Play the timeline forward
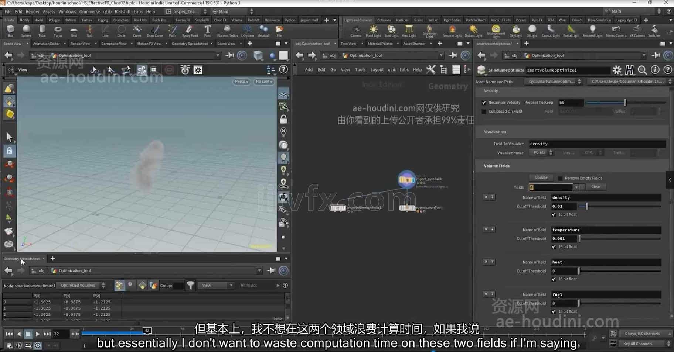This screenshot has width=674, height=352. tap(37, 334)
